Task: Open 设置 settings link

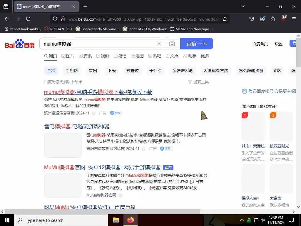Action: point(279,44)
